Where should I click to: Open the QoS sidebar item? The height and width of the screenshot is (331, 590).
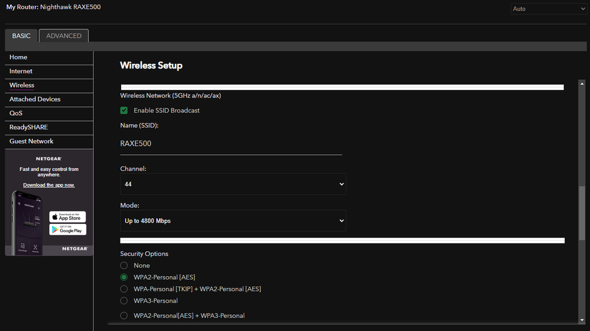click(x=16, y=113)
